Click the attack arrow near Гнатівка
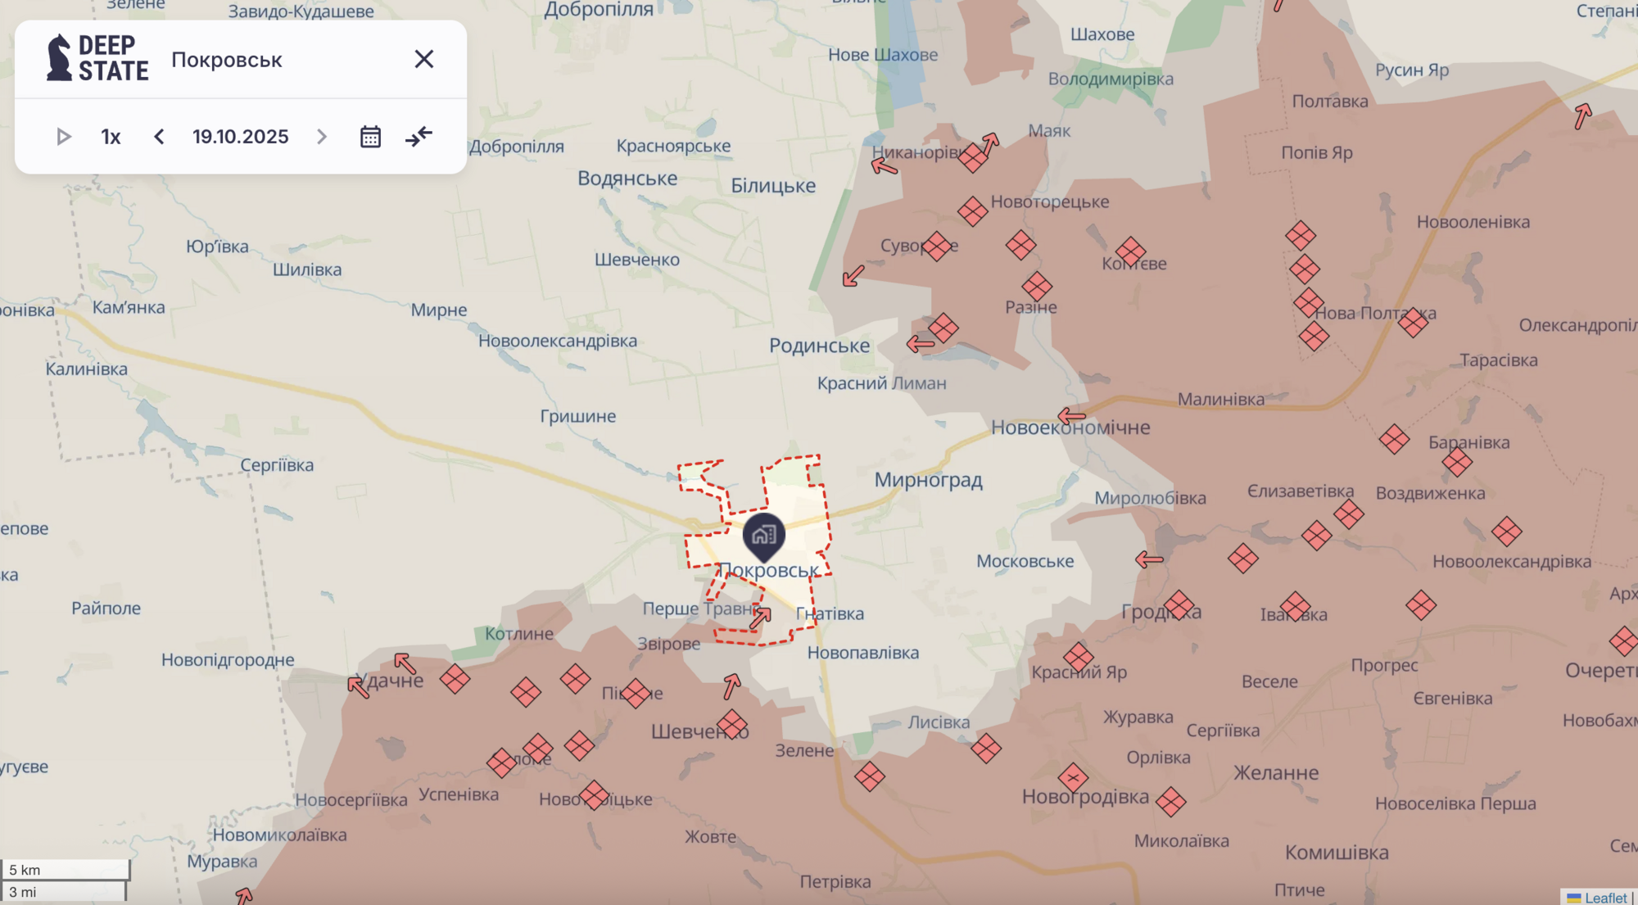The image size is (1638, 905). (x=760, y=618)
